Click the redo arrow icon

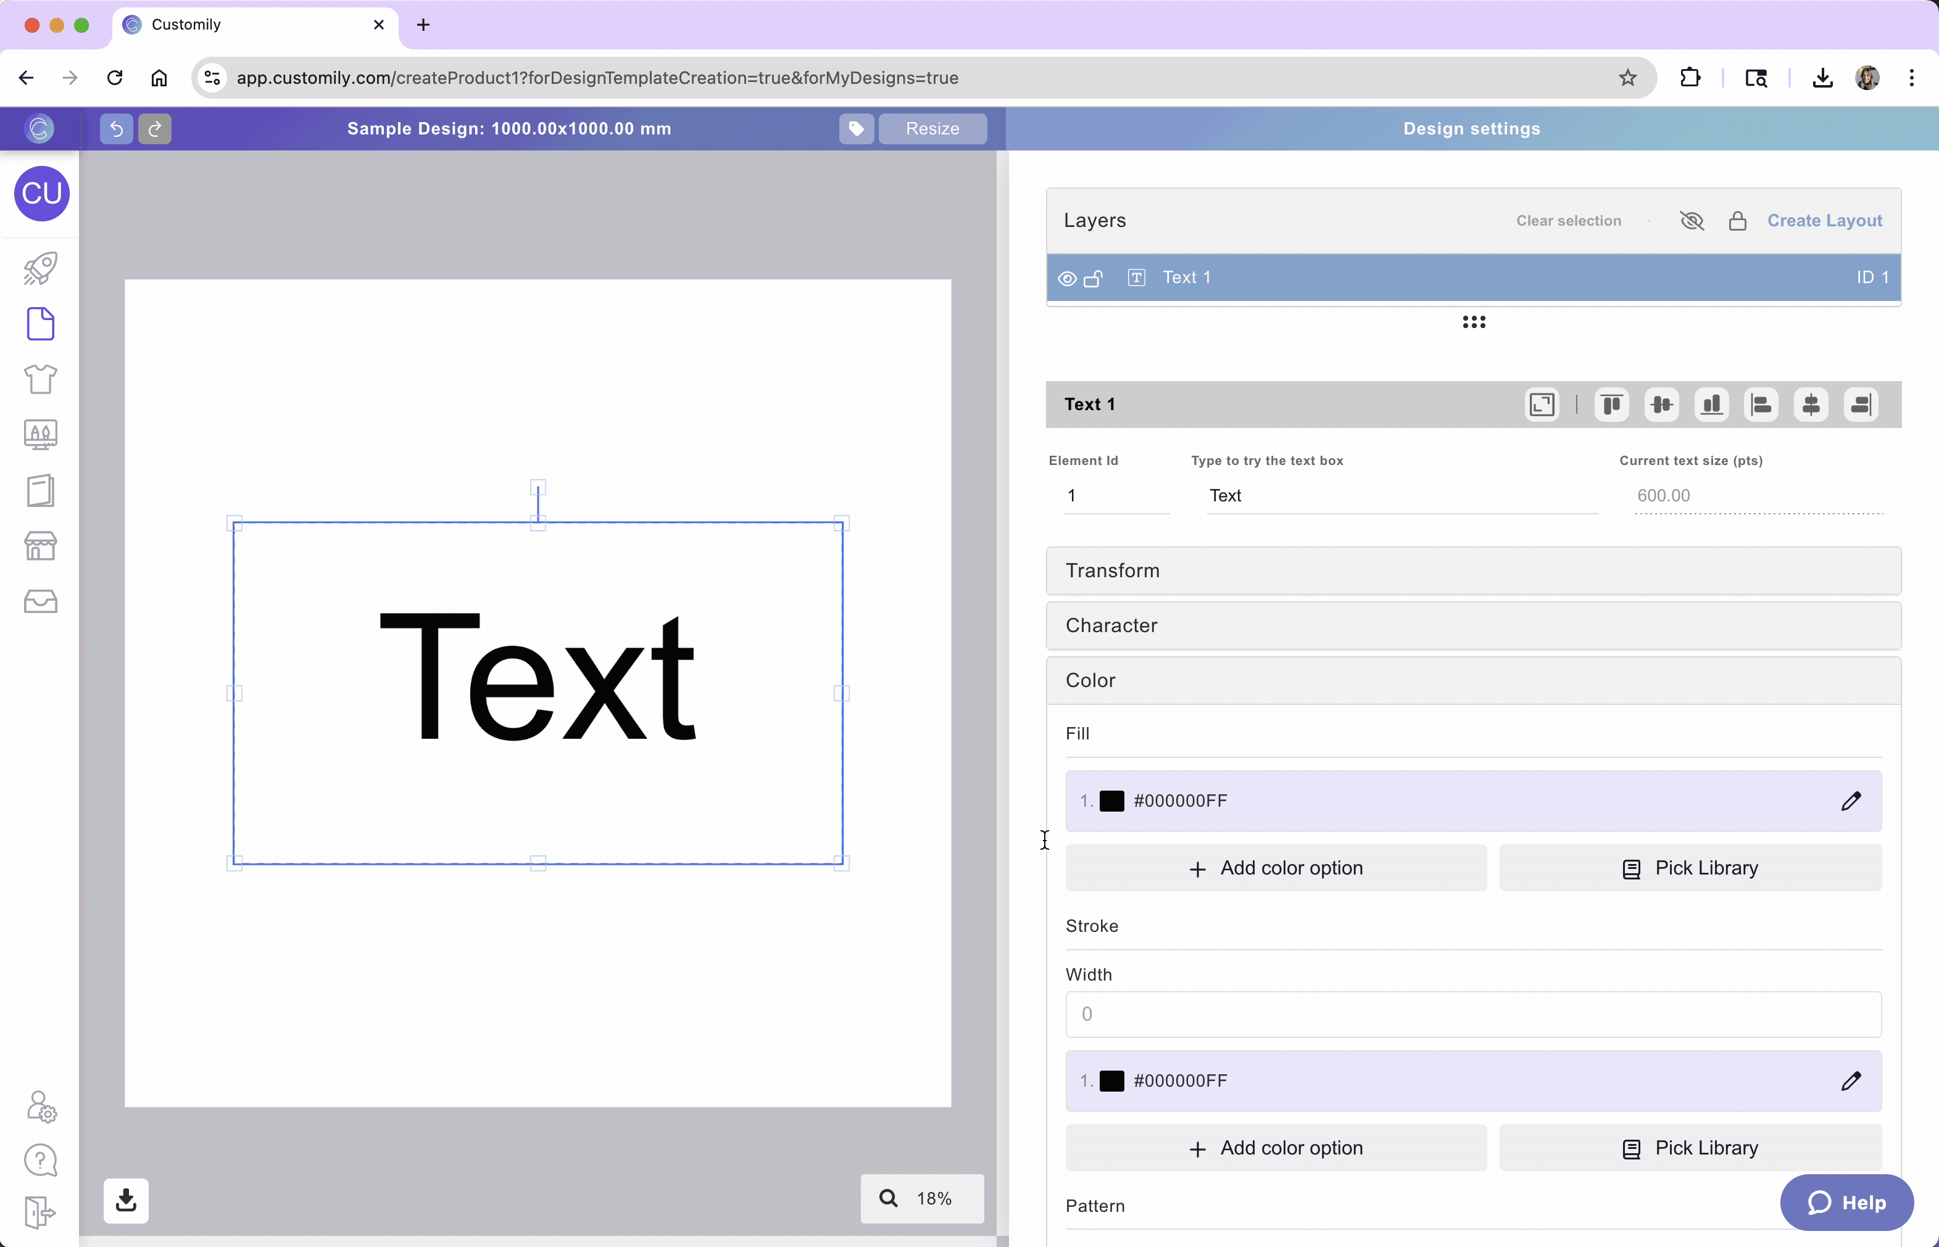(x=155, y=129)
